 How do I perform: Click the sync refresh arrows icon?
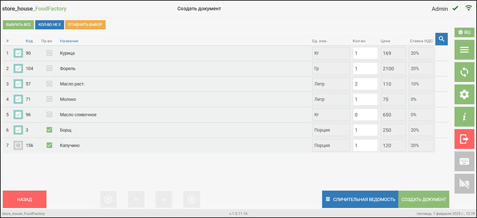tap(464, 72)
